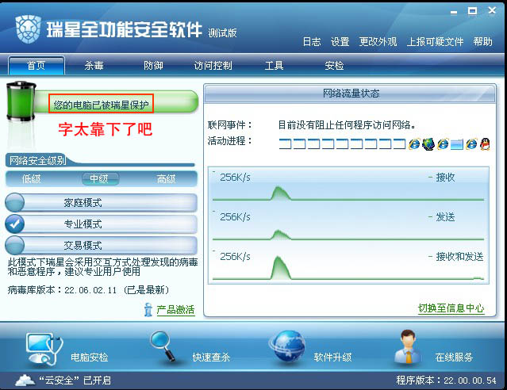Click the “云安全”已开启 status text
Screen dimensions: 507x390
coord(75,380)
